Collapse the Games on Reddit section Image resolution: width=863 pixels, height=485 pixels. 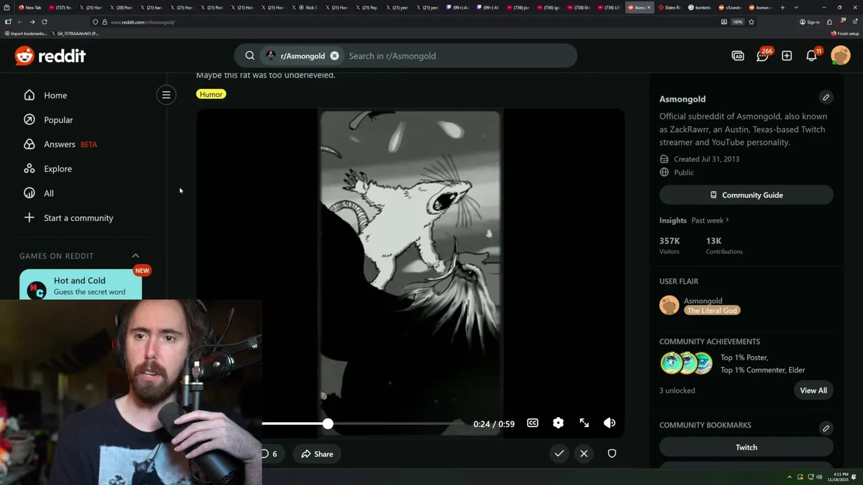(x=136, y=256)
